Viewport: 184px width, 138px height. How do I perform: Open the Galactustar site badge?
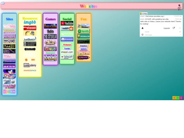9,66
